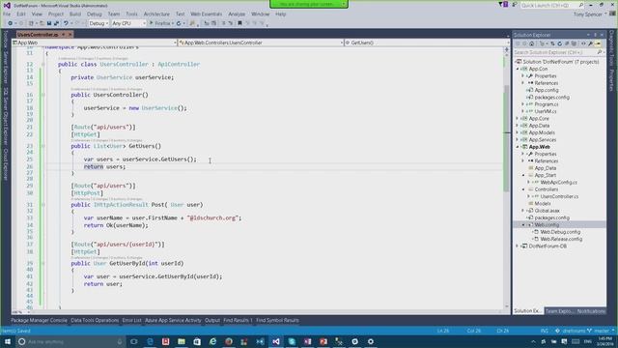Switch to Visual Studio on the taskbar

click(276, 341)
